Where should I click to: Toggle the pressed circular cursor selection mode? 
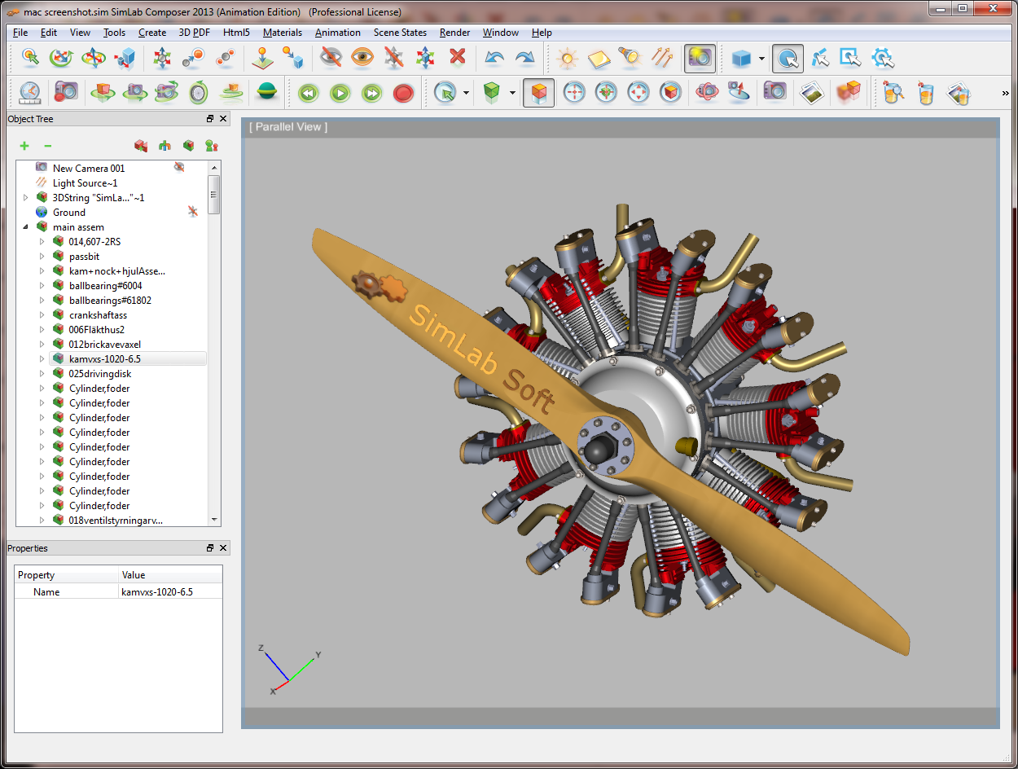coord(788,58)
